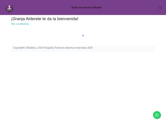Click the '¡Granja Alderete te da la bienvenida!' heading

[x=45, y=19]
